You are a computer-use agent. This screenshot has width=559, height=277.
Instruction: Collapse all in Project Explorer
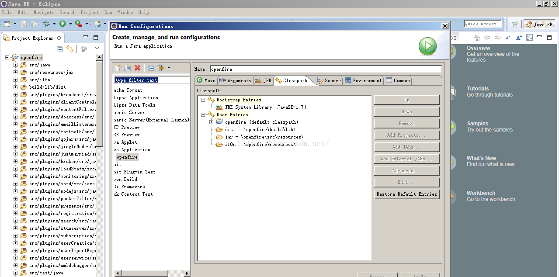pyautogui.click(x=60, y=49)
